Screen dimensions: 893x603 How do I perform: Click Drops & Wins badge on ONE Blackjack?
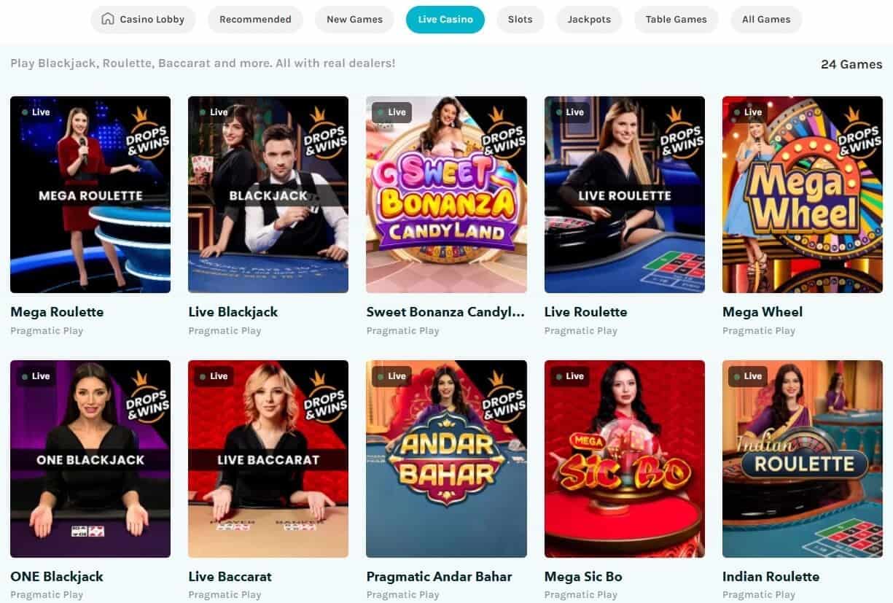point(147,397)
